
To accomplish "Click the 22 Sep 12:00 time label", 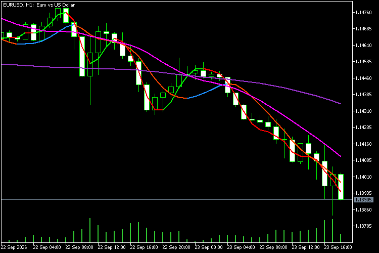I will coord(112,247).
